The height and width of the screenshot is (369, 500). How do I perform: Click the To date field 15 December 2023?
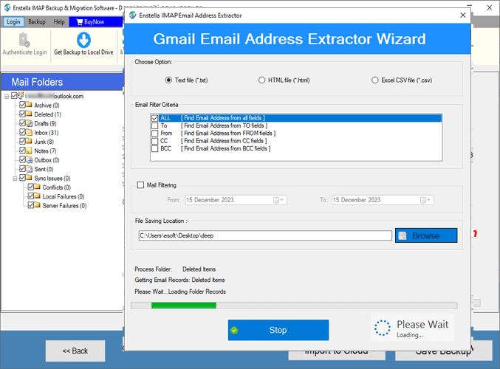[x=383, y=200]
